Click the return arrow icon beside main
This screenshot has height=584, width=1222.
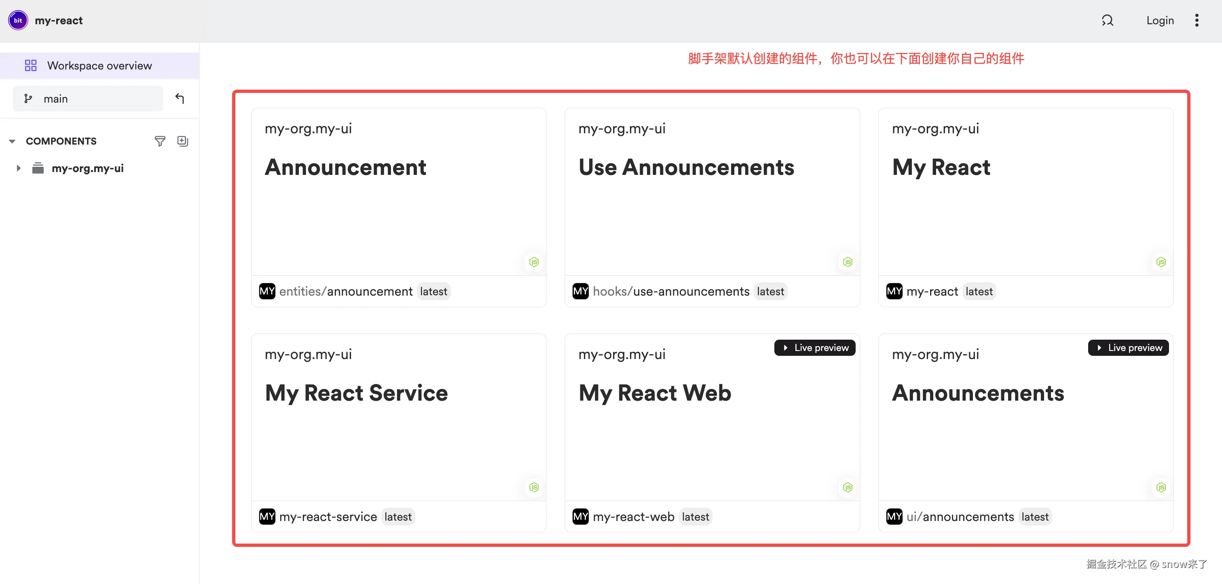[x=180, y=99]
